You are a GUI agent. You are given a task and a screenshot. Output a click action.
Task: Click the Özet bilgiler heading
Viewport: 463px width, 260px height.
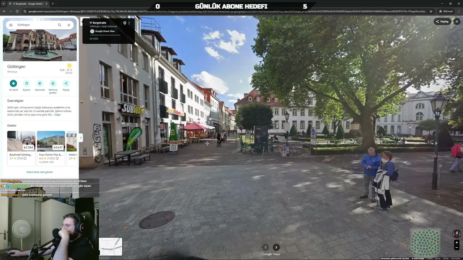tap(16, 101)
